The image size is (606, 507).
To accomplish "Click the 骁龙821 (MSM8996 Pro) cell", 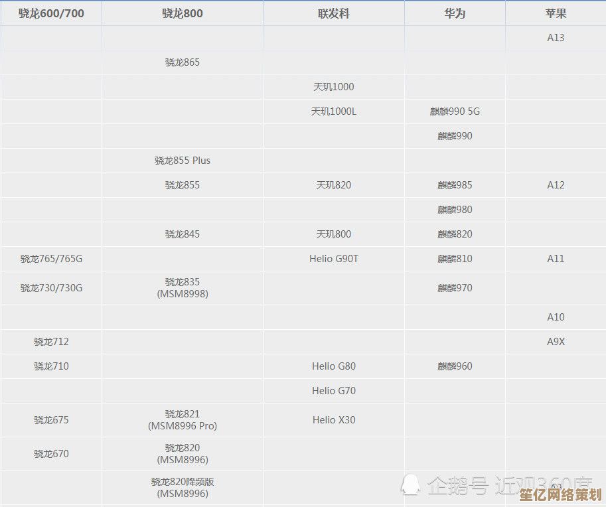I will 183,420.
